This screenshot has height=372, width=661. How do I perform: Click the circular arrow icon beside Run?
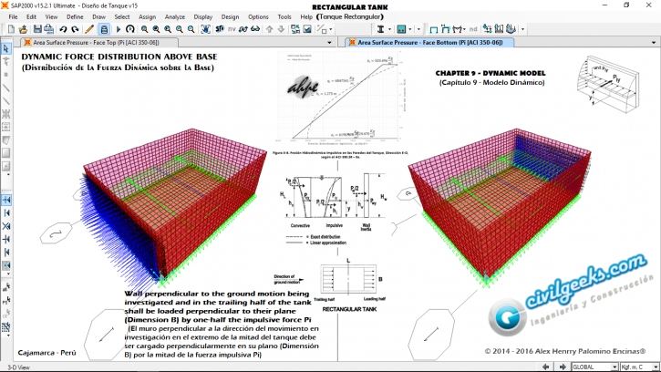130,29
